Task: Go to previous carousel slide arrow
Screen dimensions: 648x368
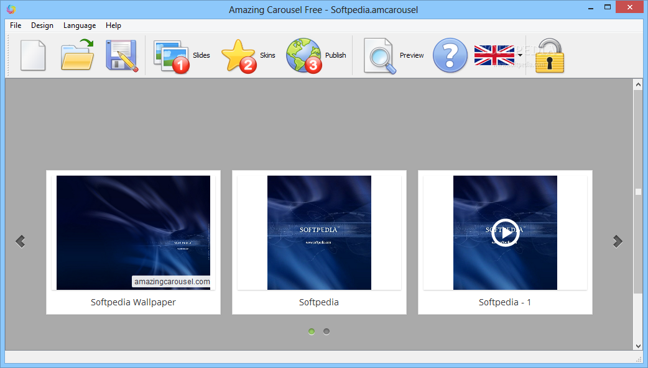Action: [x=21, y=241]
